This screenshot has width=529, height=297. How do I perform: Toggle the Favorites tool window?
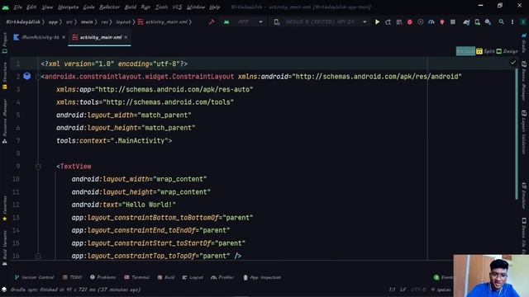coord(4,209)
